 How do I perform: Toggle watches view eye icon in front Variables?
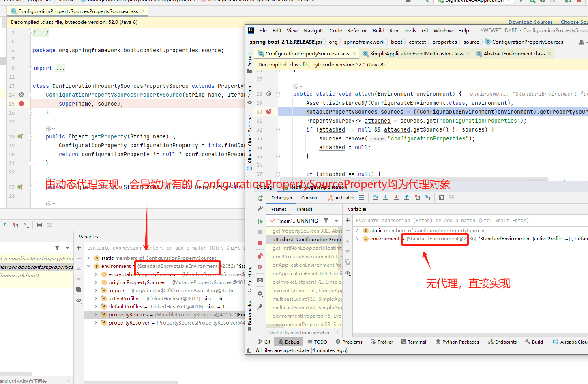click(348, 273)
